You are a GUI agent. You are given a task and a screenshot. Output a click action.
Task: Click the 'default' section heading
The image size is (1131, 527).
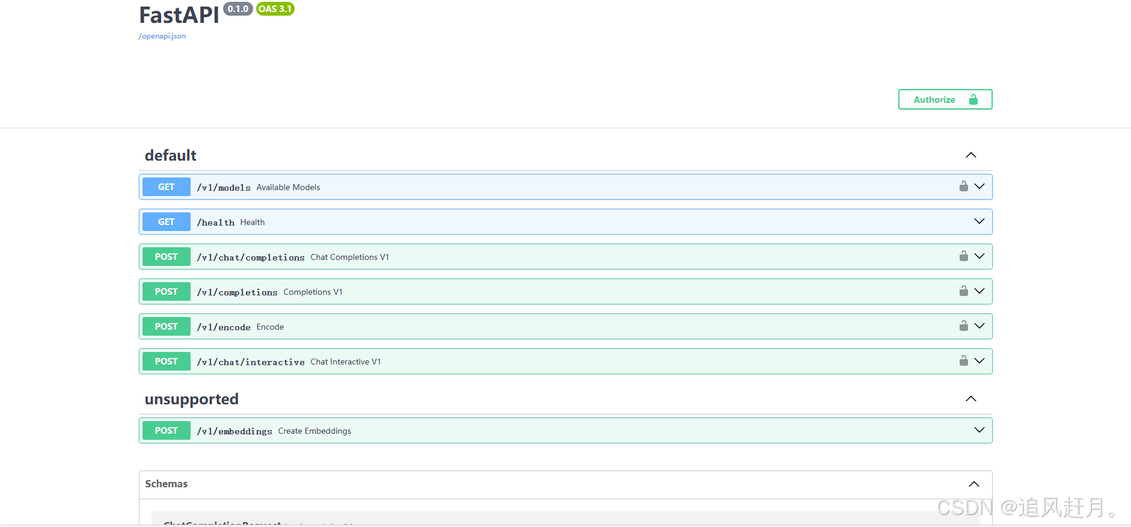tap(171, 155)
